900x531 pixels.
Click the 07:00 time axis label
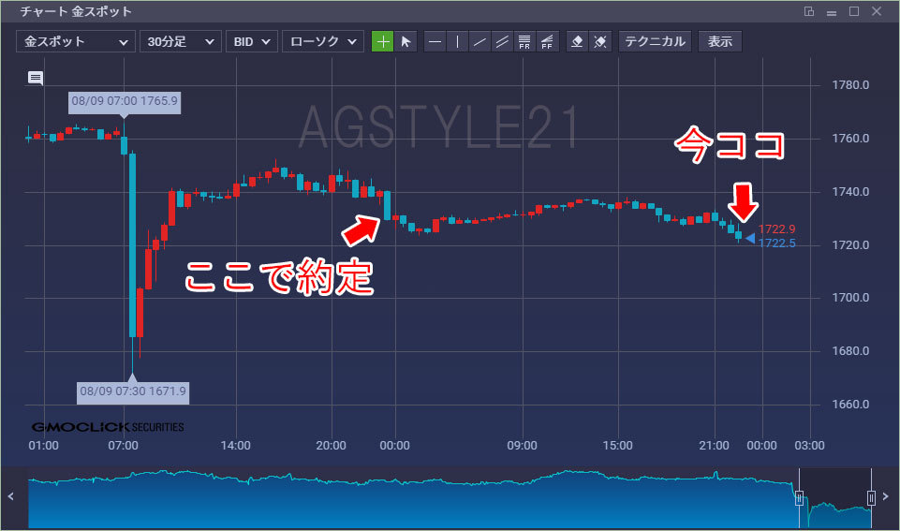(x=124, y=446)
